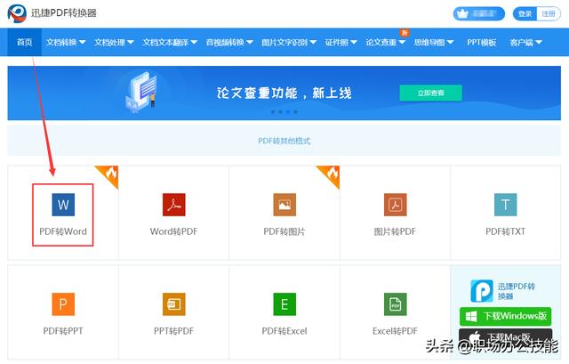Click the green 立即查看 banner button

coord(430,93)
